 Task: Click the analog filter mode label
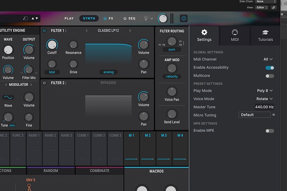[109, 72]
